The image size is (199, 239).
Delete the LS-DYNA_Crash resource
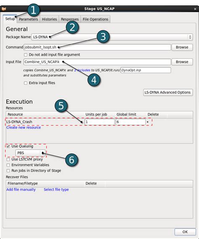[148, 122]
